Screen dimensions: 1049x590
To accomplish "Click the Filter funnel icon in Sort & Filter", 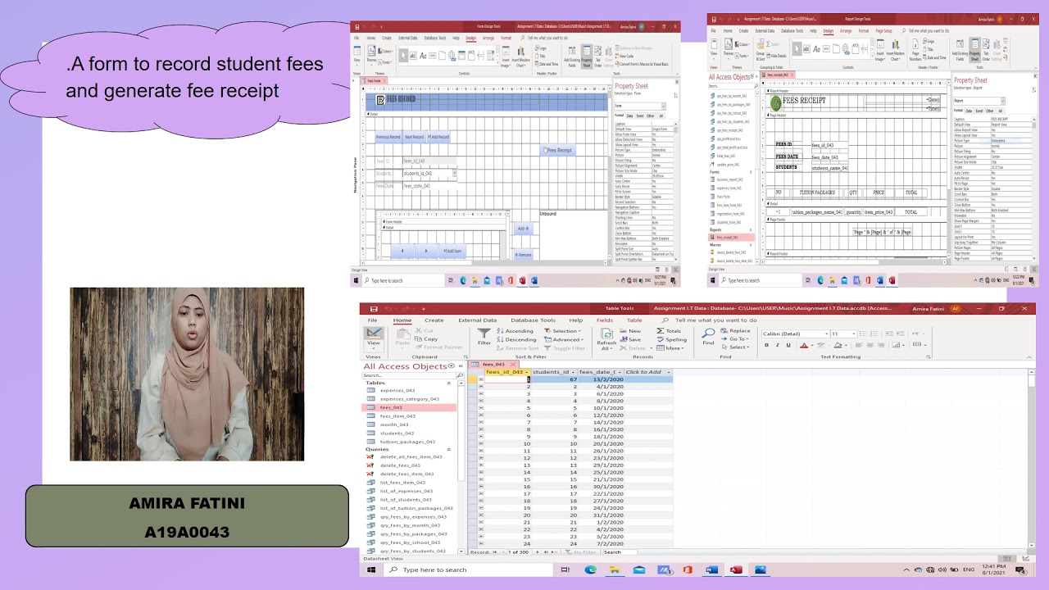I will point(484,334).
